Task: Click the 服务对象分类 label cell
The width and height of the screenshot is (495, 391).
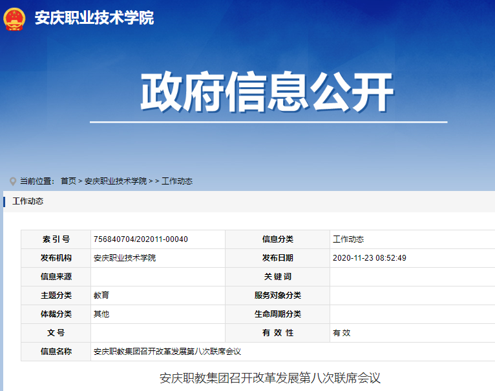Action: (277, 296)
